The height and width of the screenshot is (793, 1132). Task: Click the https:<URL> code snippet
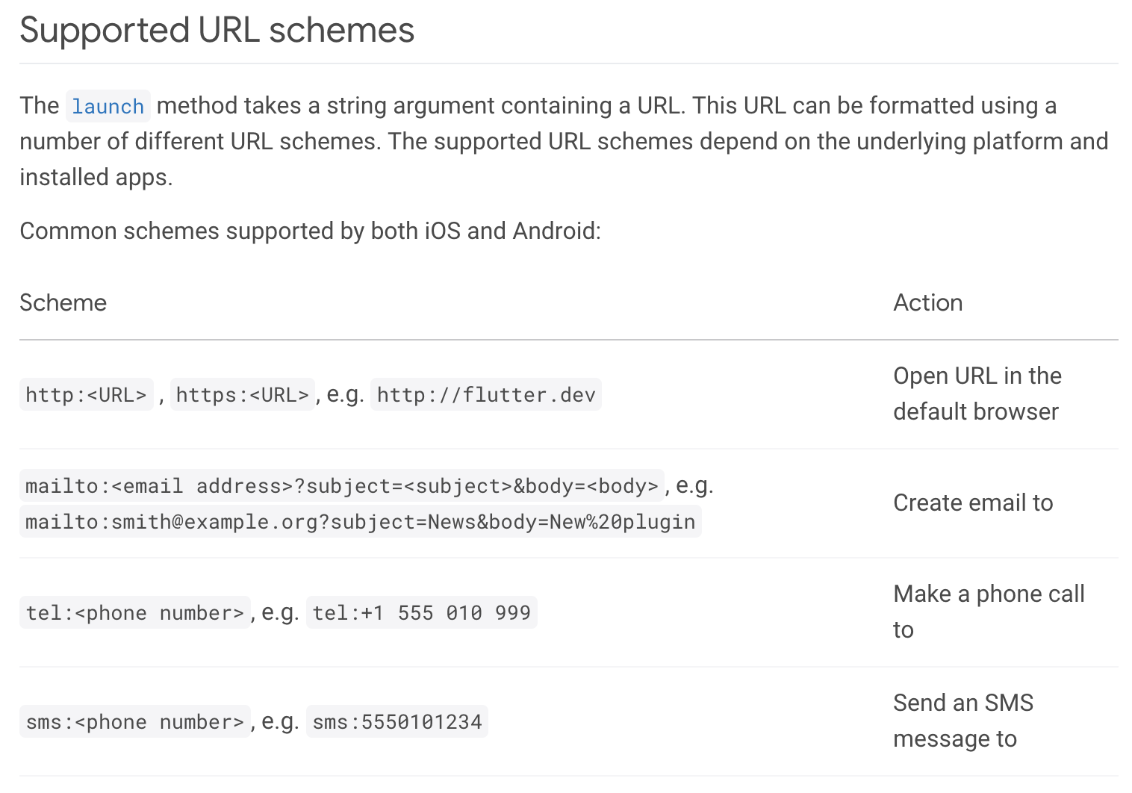click(242, 394)
